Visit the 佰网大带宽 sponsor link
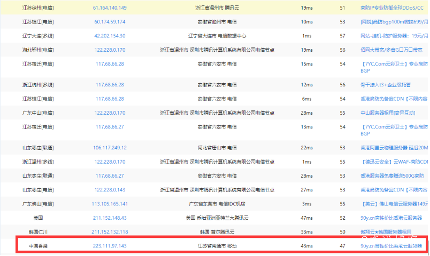 click(391, 50)
